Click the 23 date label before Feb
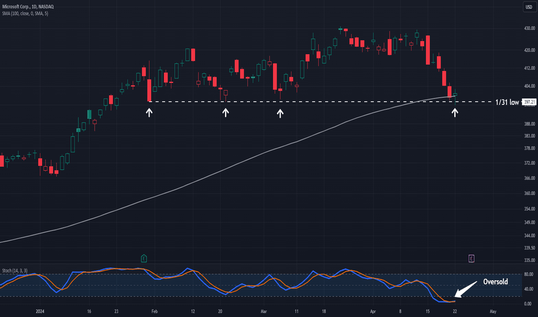The width and height of the screenshot is (538, 317). (x=116, y=311)
